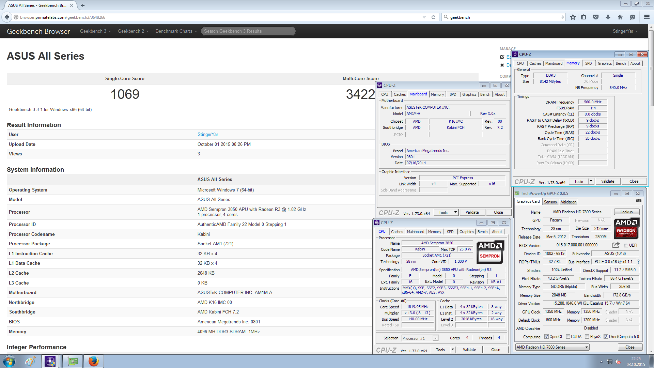Viewport: 654px width, 368px height.
Task: Bookmark this page with the star icon
Action: pyautogui.click(x=573, y=17)
